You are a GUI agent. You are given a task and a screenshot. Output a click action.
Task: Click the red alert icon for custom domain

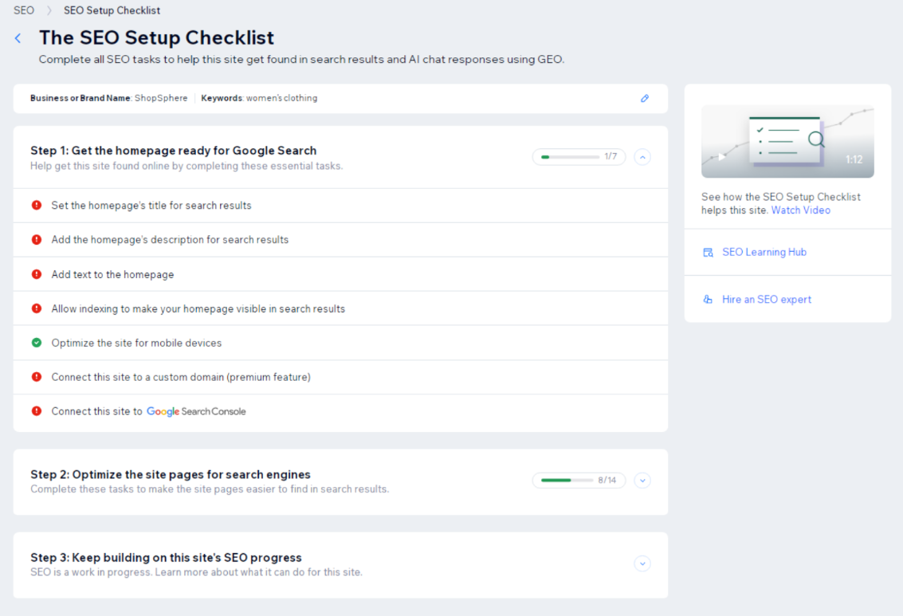pyautogui.click(x=37, y=377)
